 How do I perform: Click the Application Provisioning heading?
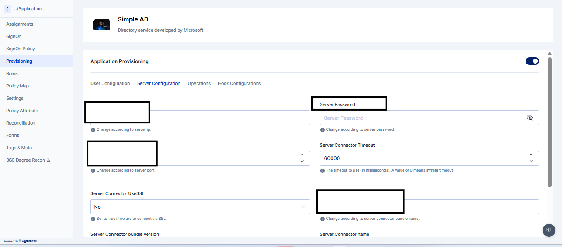pos(119,61)
